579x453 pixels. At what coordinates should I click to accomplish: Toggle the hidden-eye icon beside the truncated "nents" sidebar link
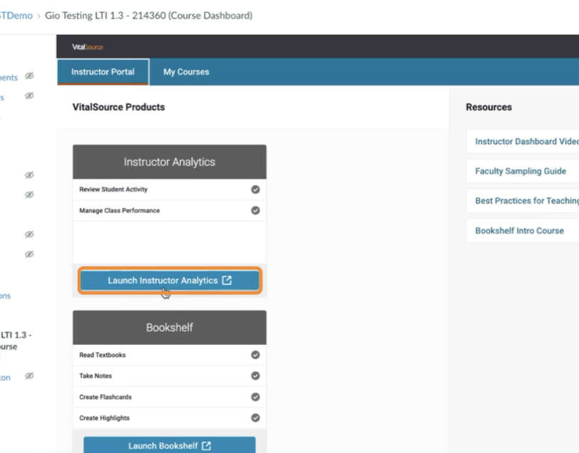tap(29, 76)
